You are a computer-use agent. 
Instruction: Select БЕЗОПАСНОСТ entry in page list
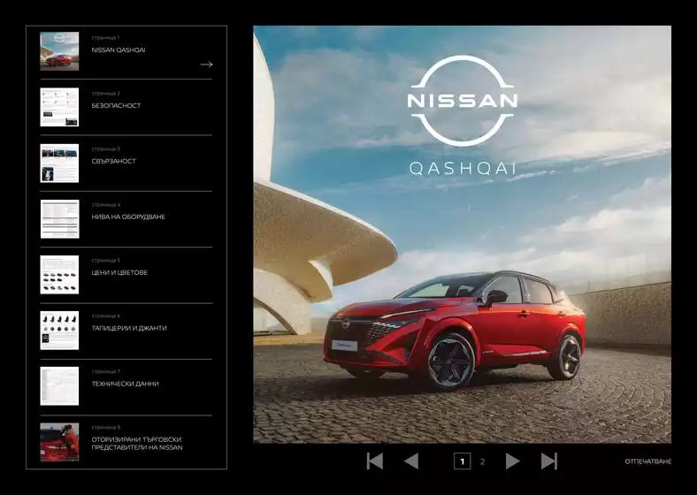[116, 106]
